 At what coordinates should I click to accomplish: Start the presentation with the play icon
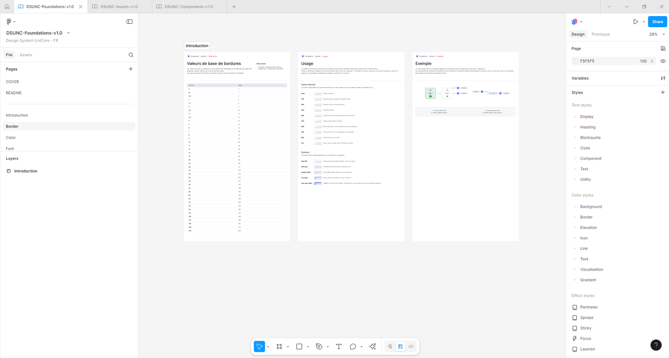click(636, 21)
